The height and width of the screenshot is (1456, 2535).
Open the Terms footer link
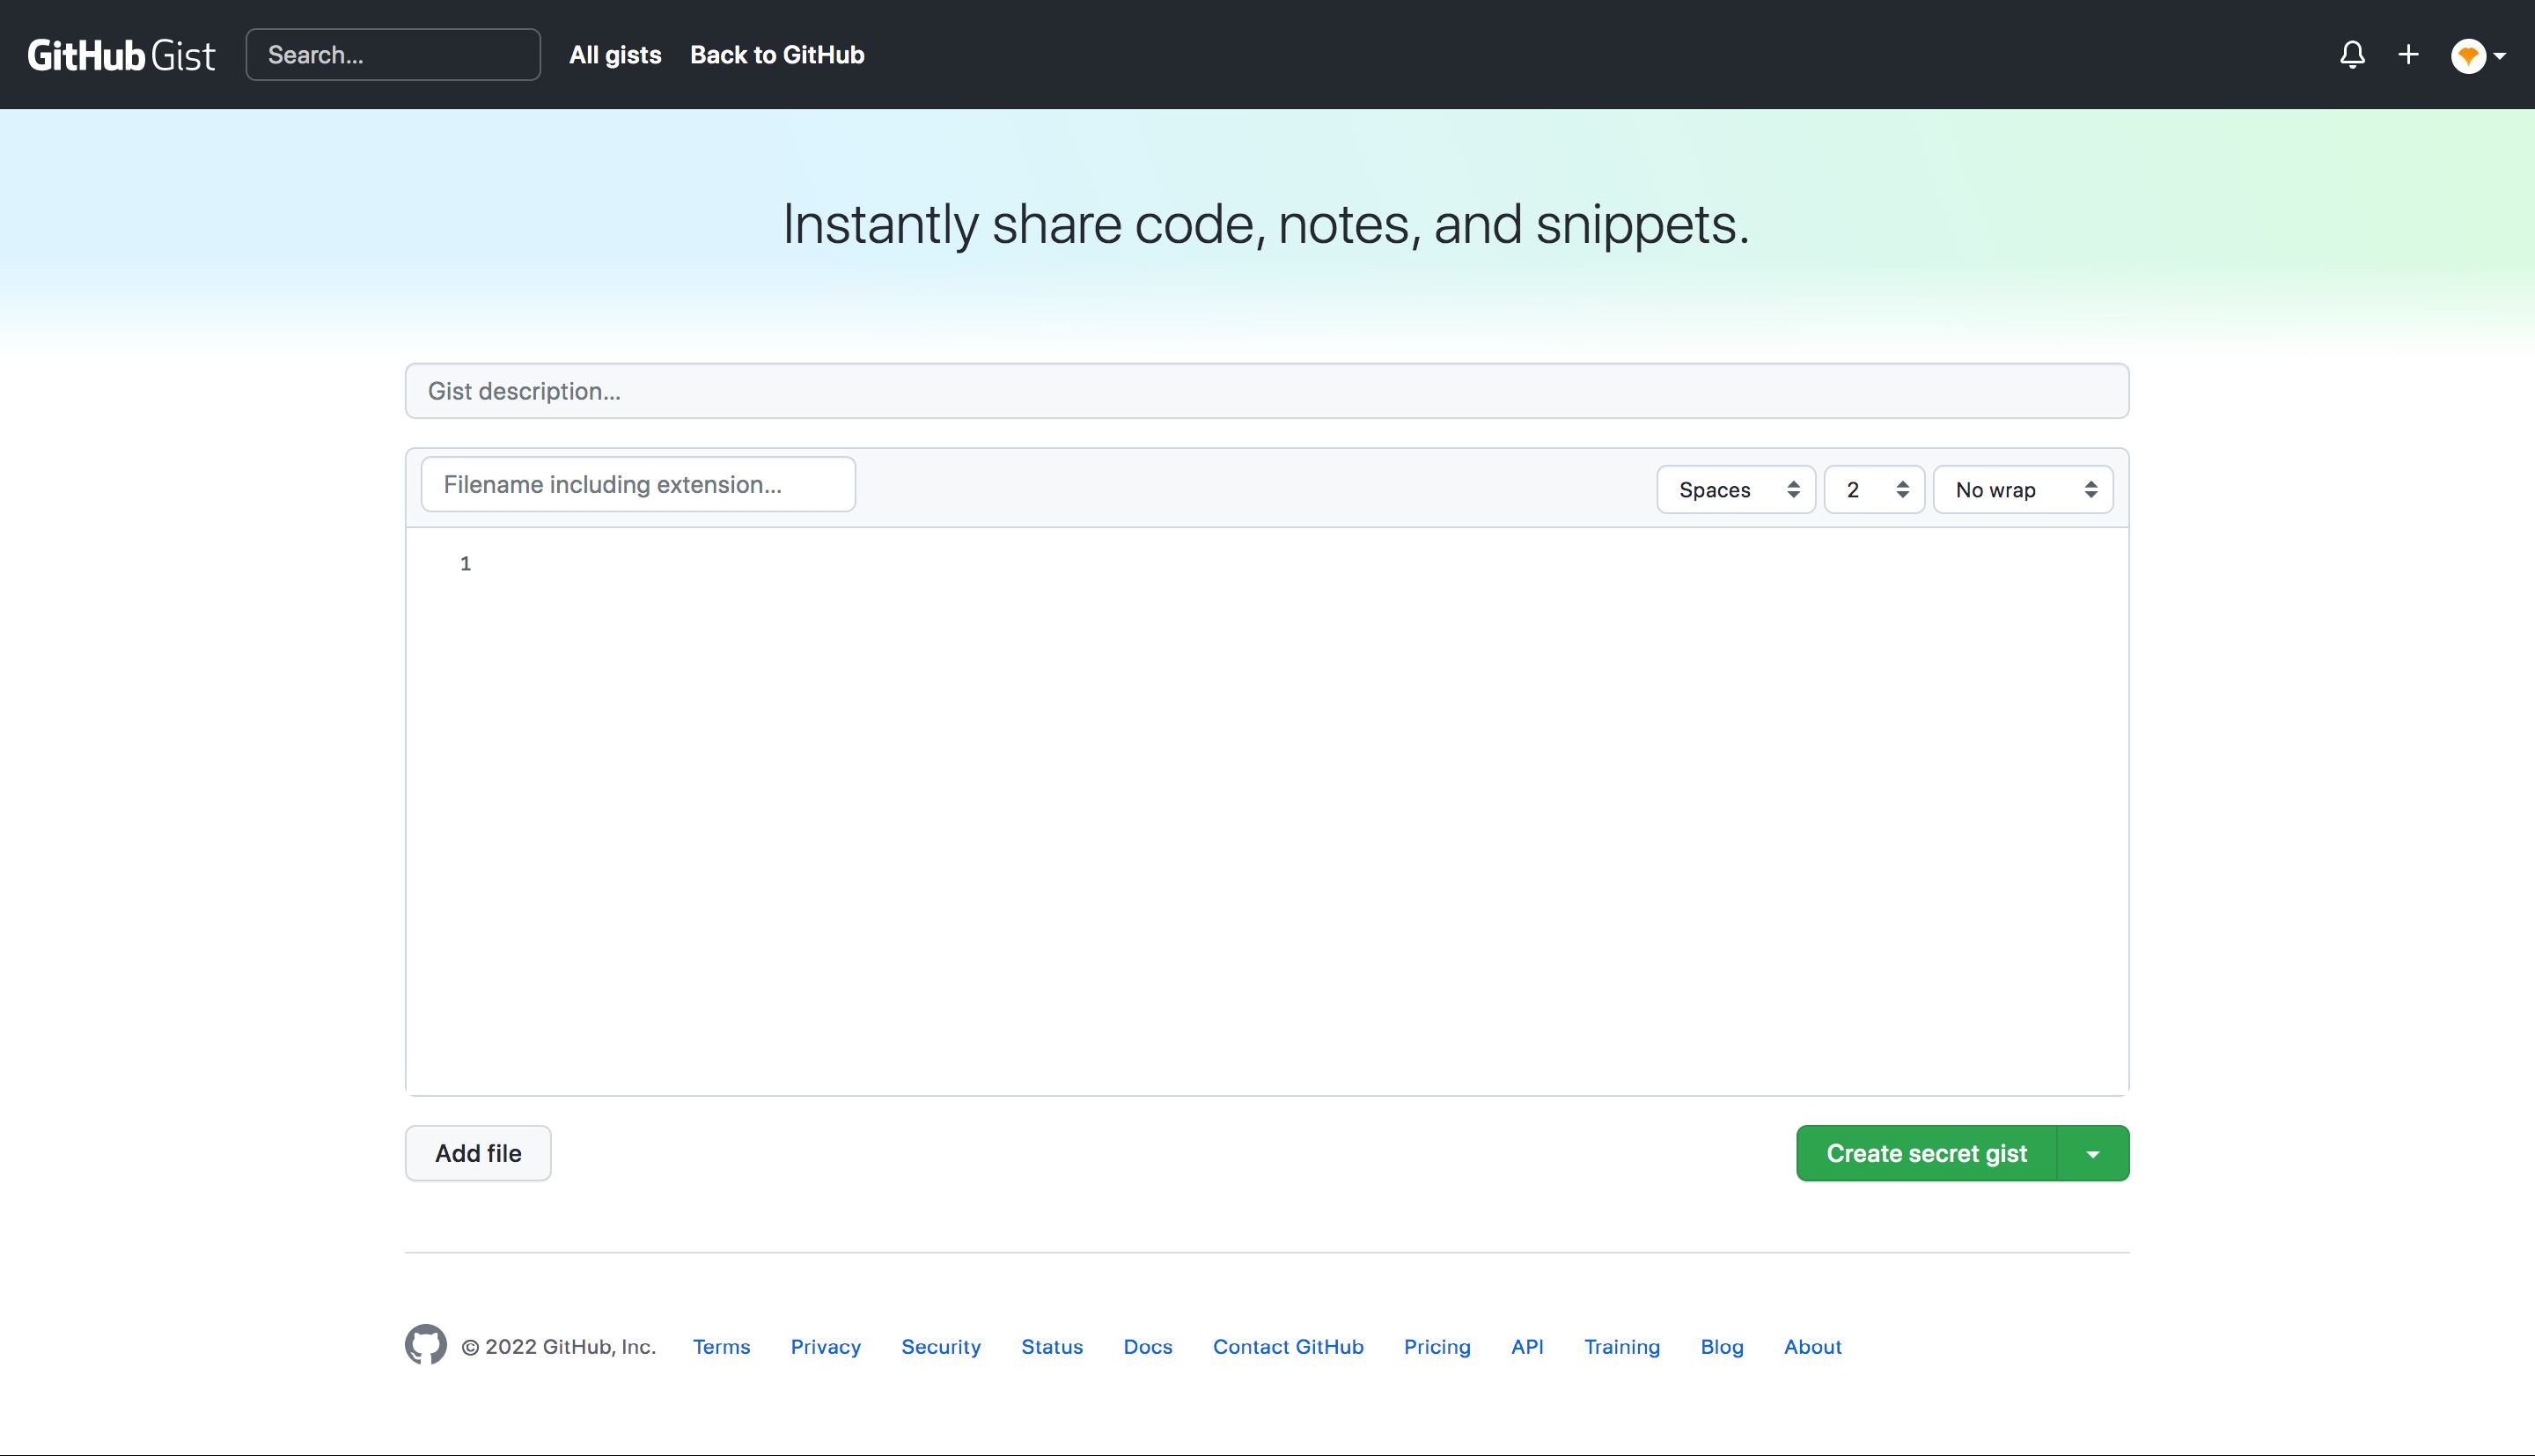722,1347
